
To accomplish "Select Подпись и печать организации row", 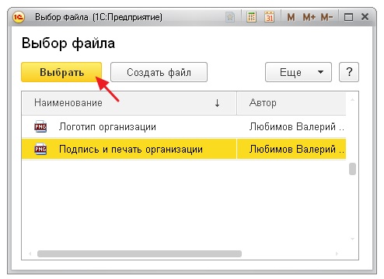I will coord(183,149).
